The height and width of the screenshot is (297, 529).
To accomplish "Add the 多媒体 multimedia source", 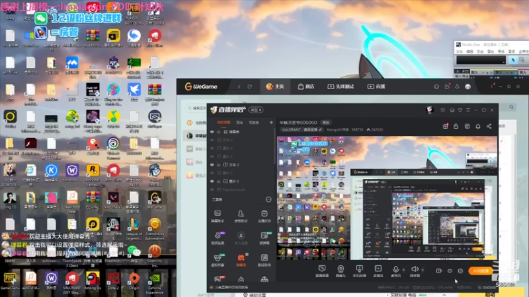I will [378, 271].
